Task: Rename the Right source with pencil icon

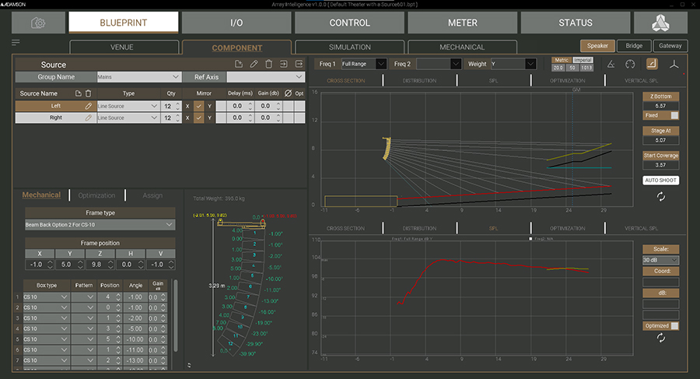Action: point(89,118)
